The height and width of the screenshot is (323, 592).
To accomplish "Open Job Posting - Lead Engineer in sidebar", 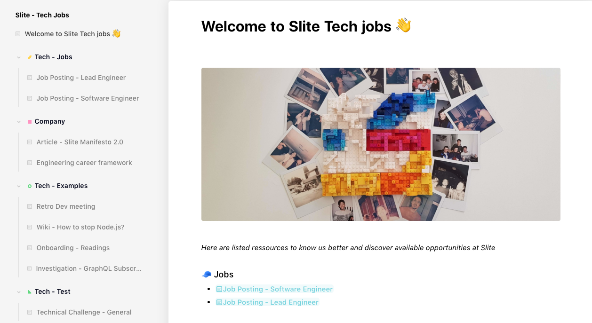I will [x=81, y=78].
